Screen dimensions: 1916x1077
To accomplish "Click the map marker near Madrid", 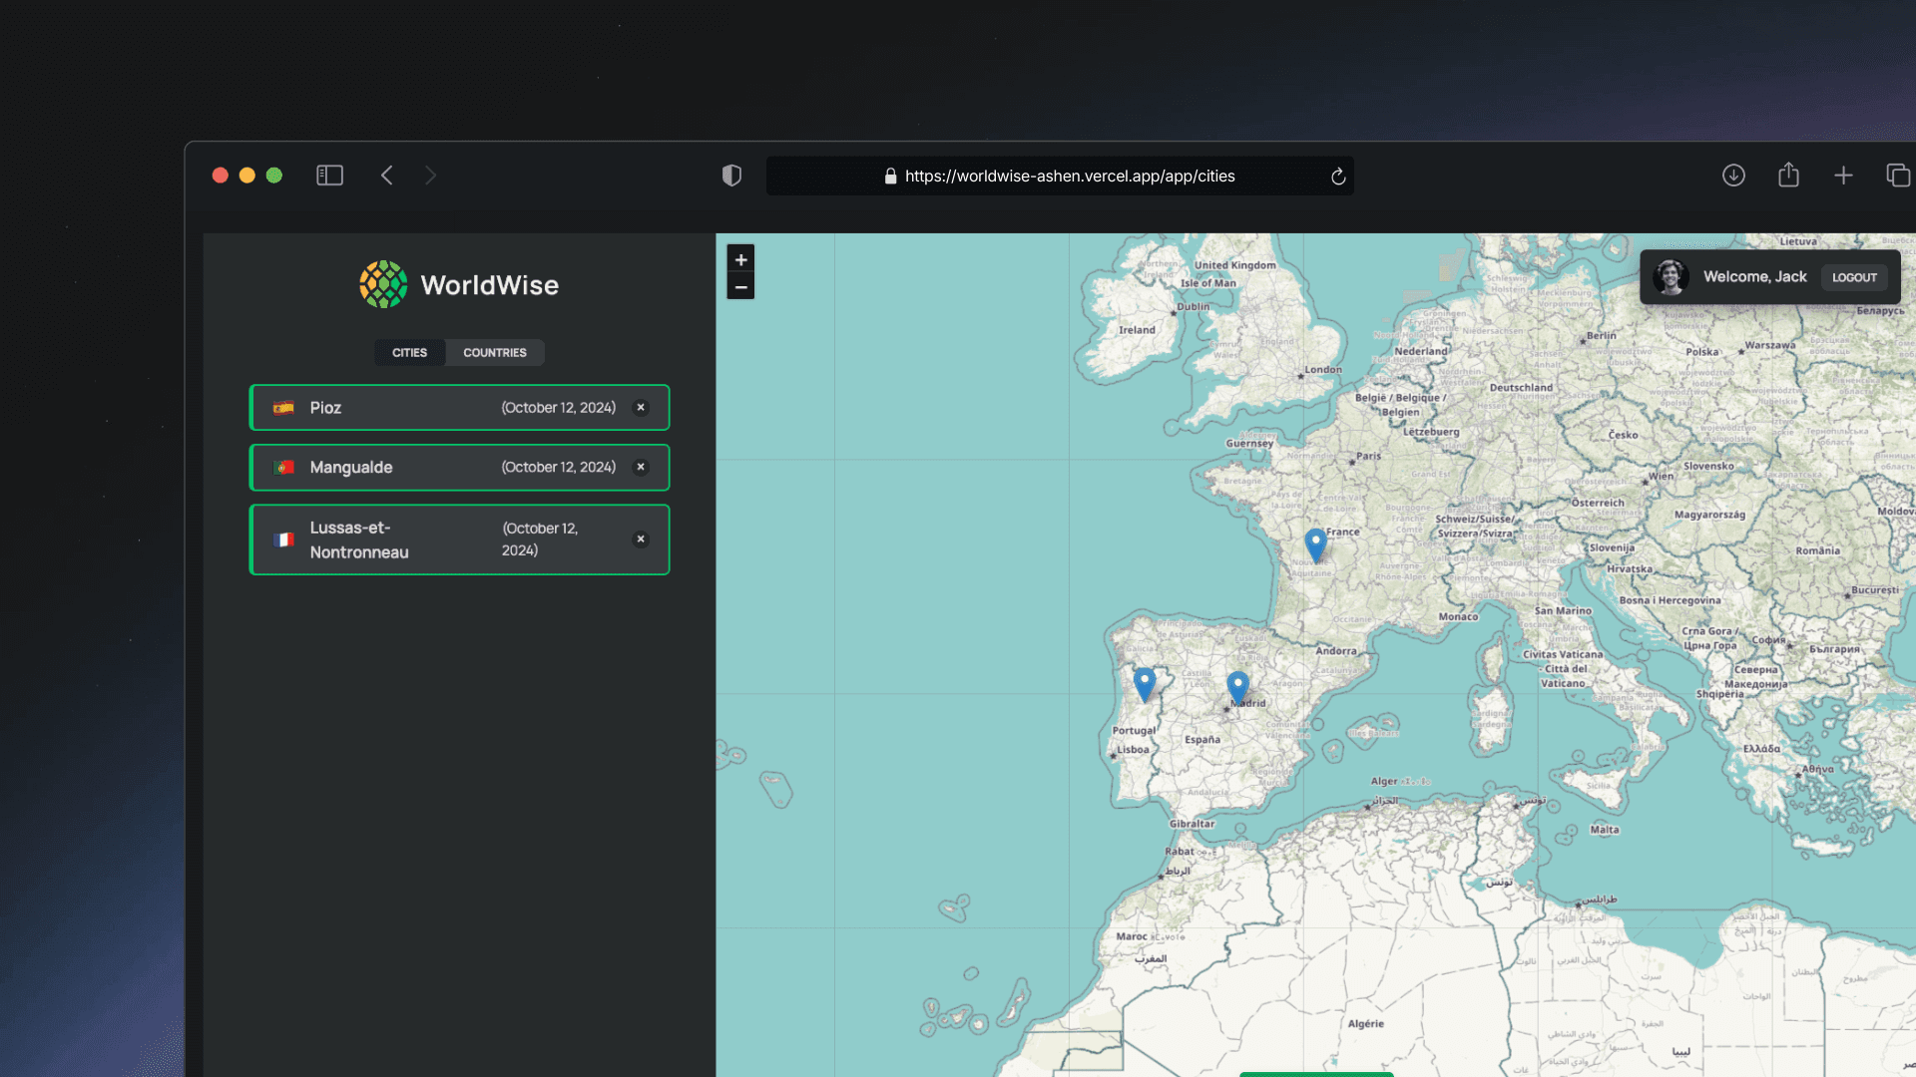I will 1238,687.
